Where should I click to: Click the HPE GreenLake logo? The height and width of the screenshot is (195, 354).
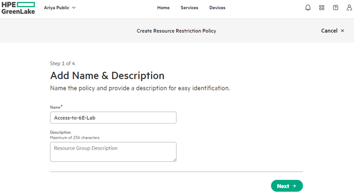18,8
